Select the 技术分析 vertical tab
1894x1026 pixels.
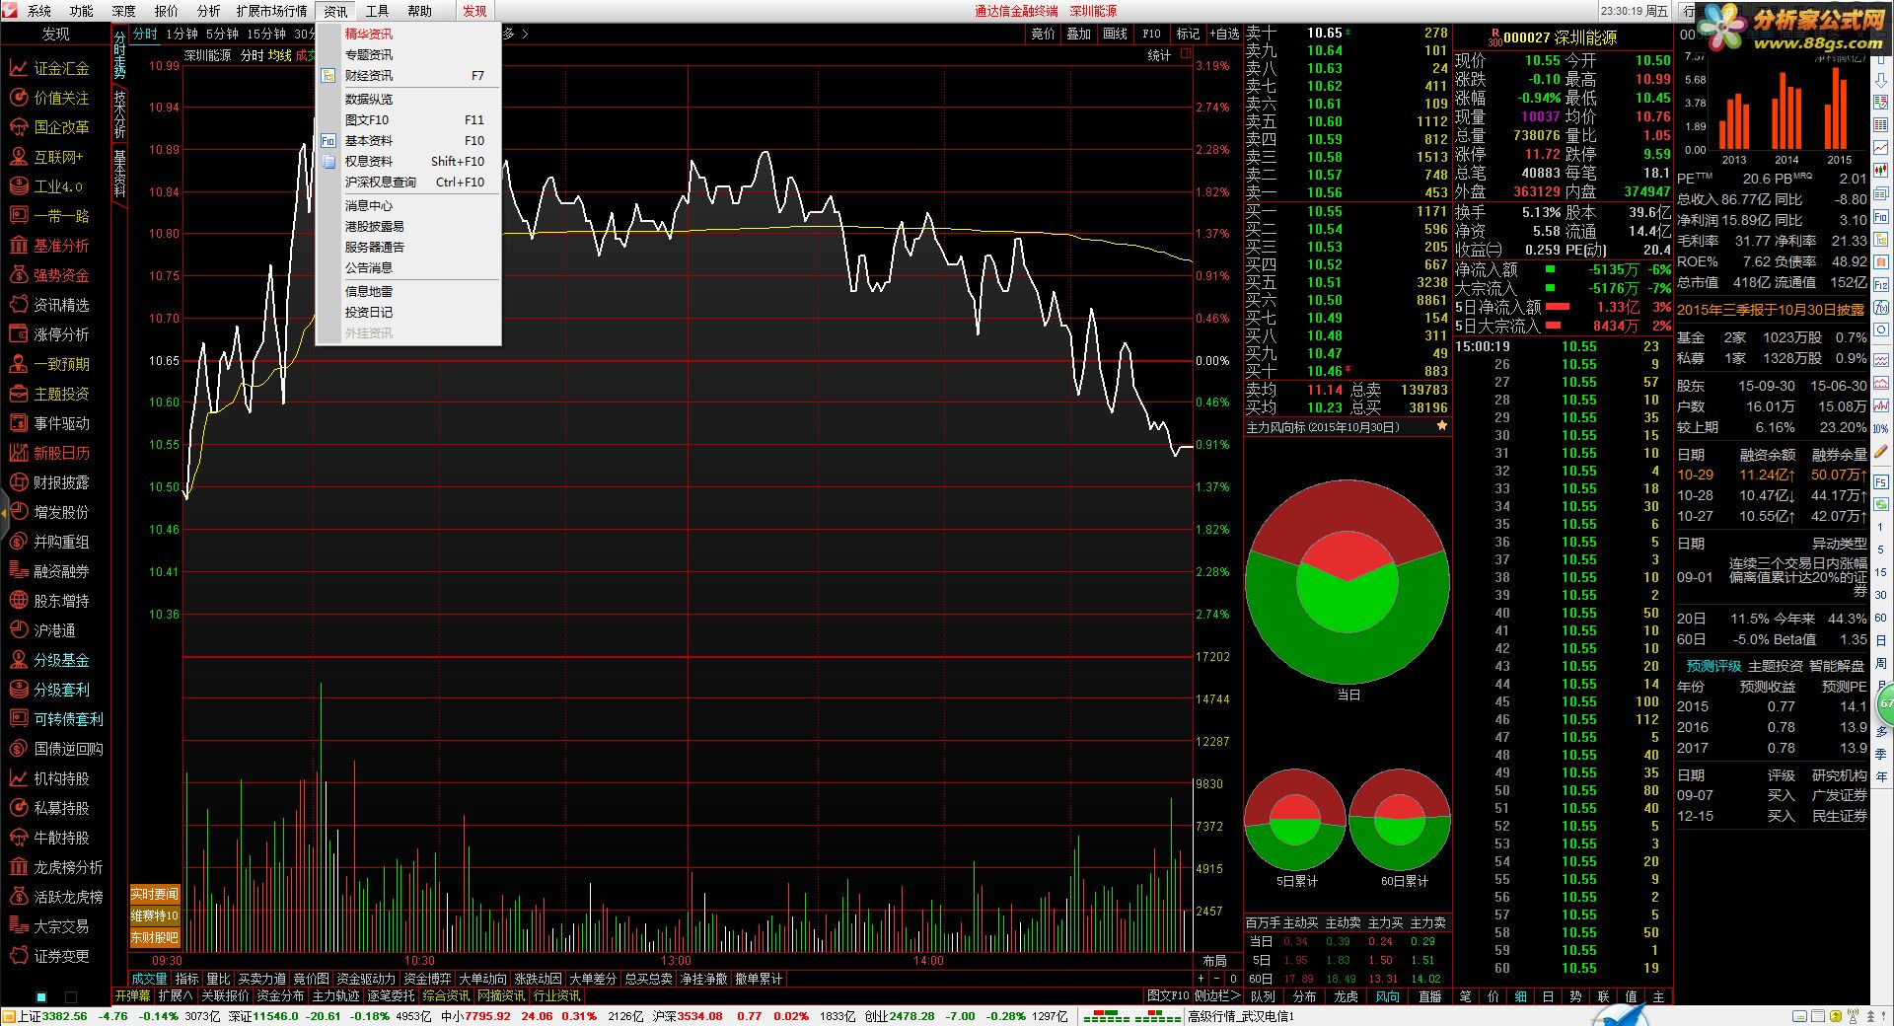click(x=119, y=114)
